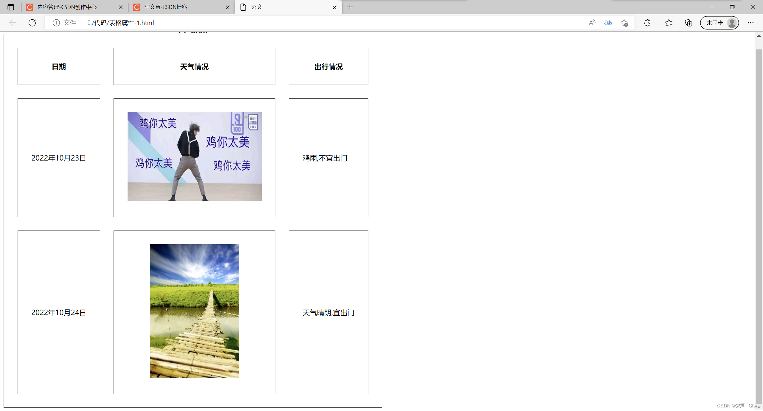Screen dimensions: 763x411
Task: Refresh the page
Action: coord(32,23)
